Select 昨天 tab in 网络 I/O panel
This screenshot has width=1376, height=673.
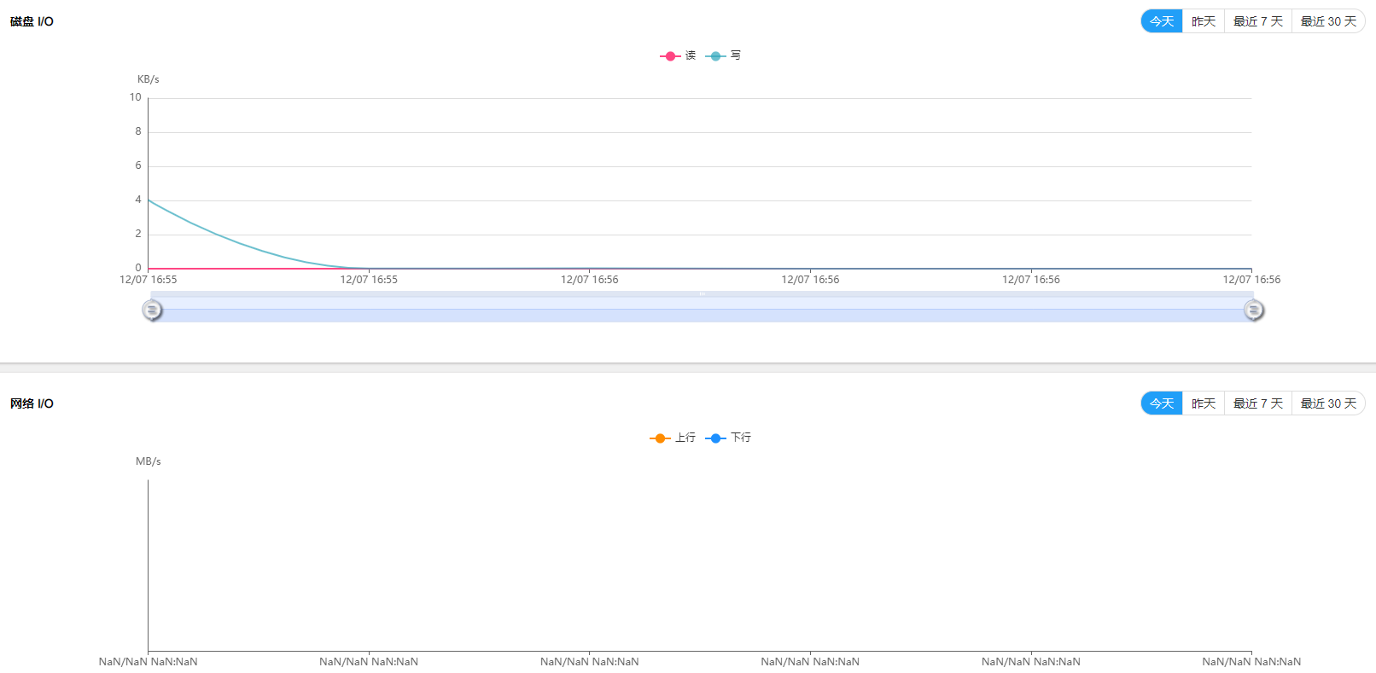[x=1204, y=403]
